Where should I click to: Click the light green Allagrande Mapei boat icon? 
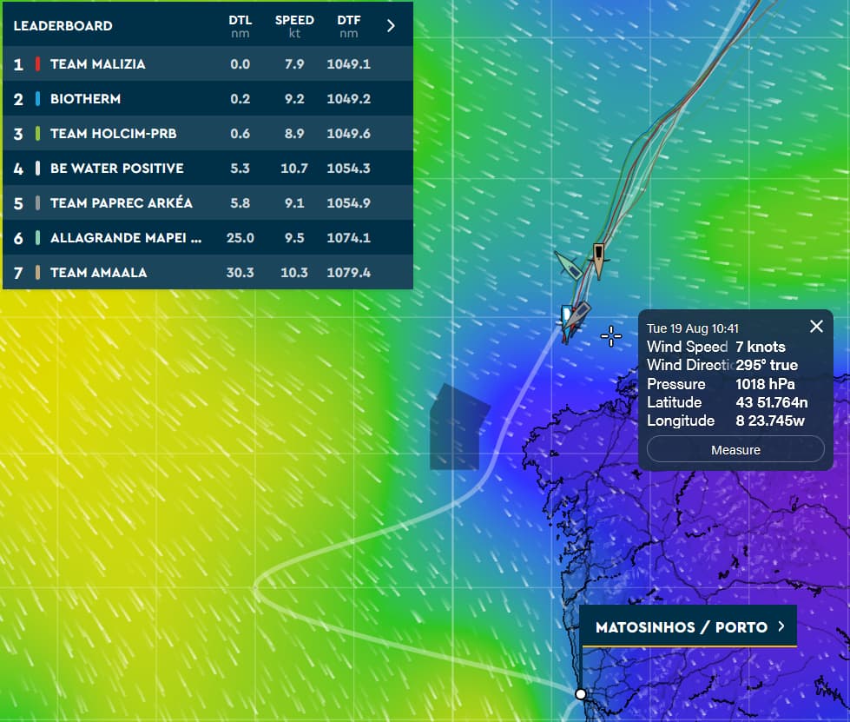(568, 265)
